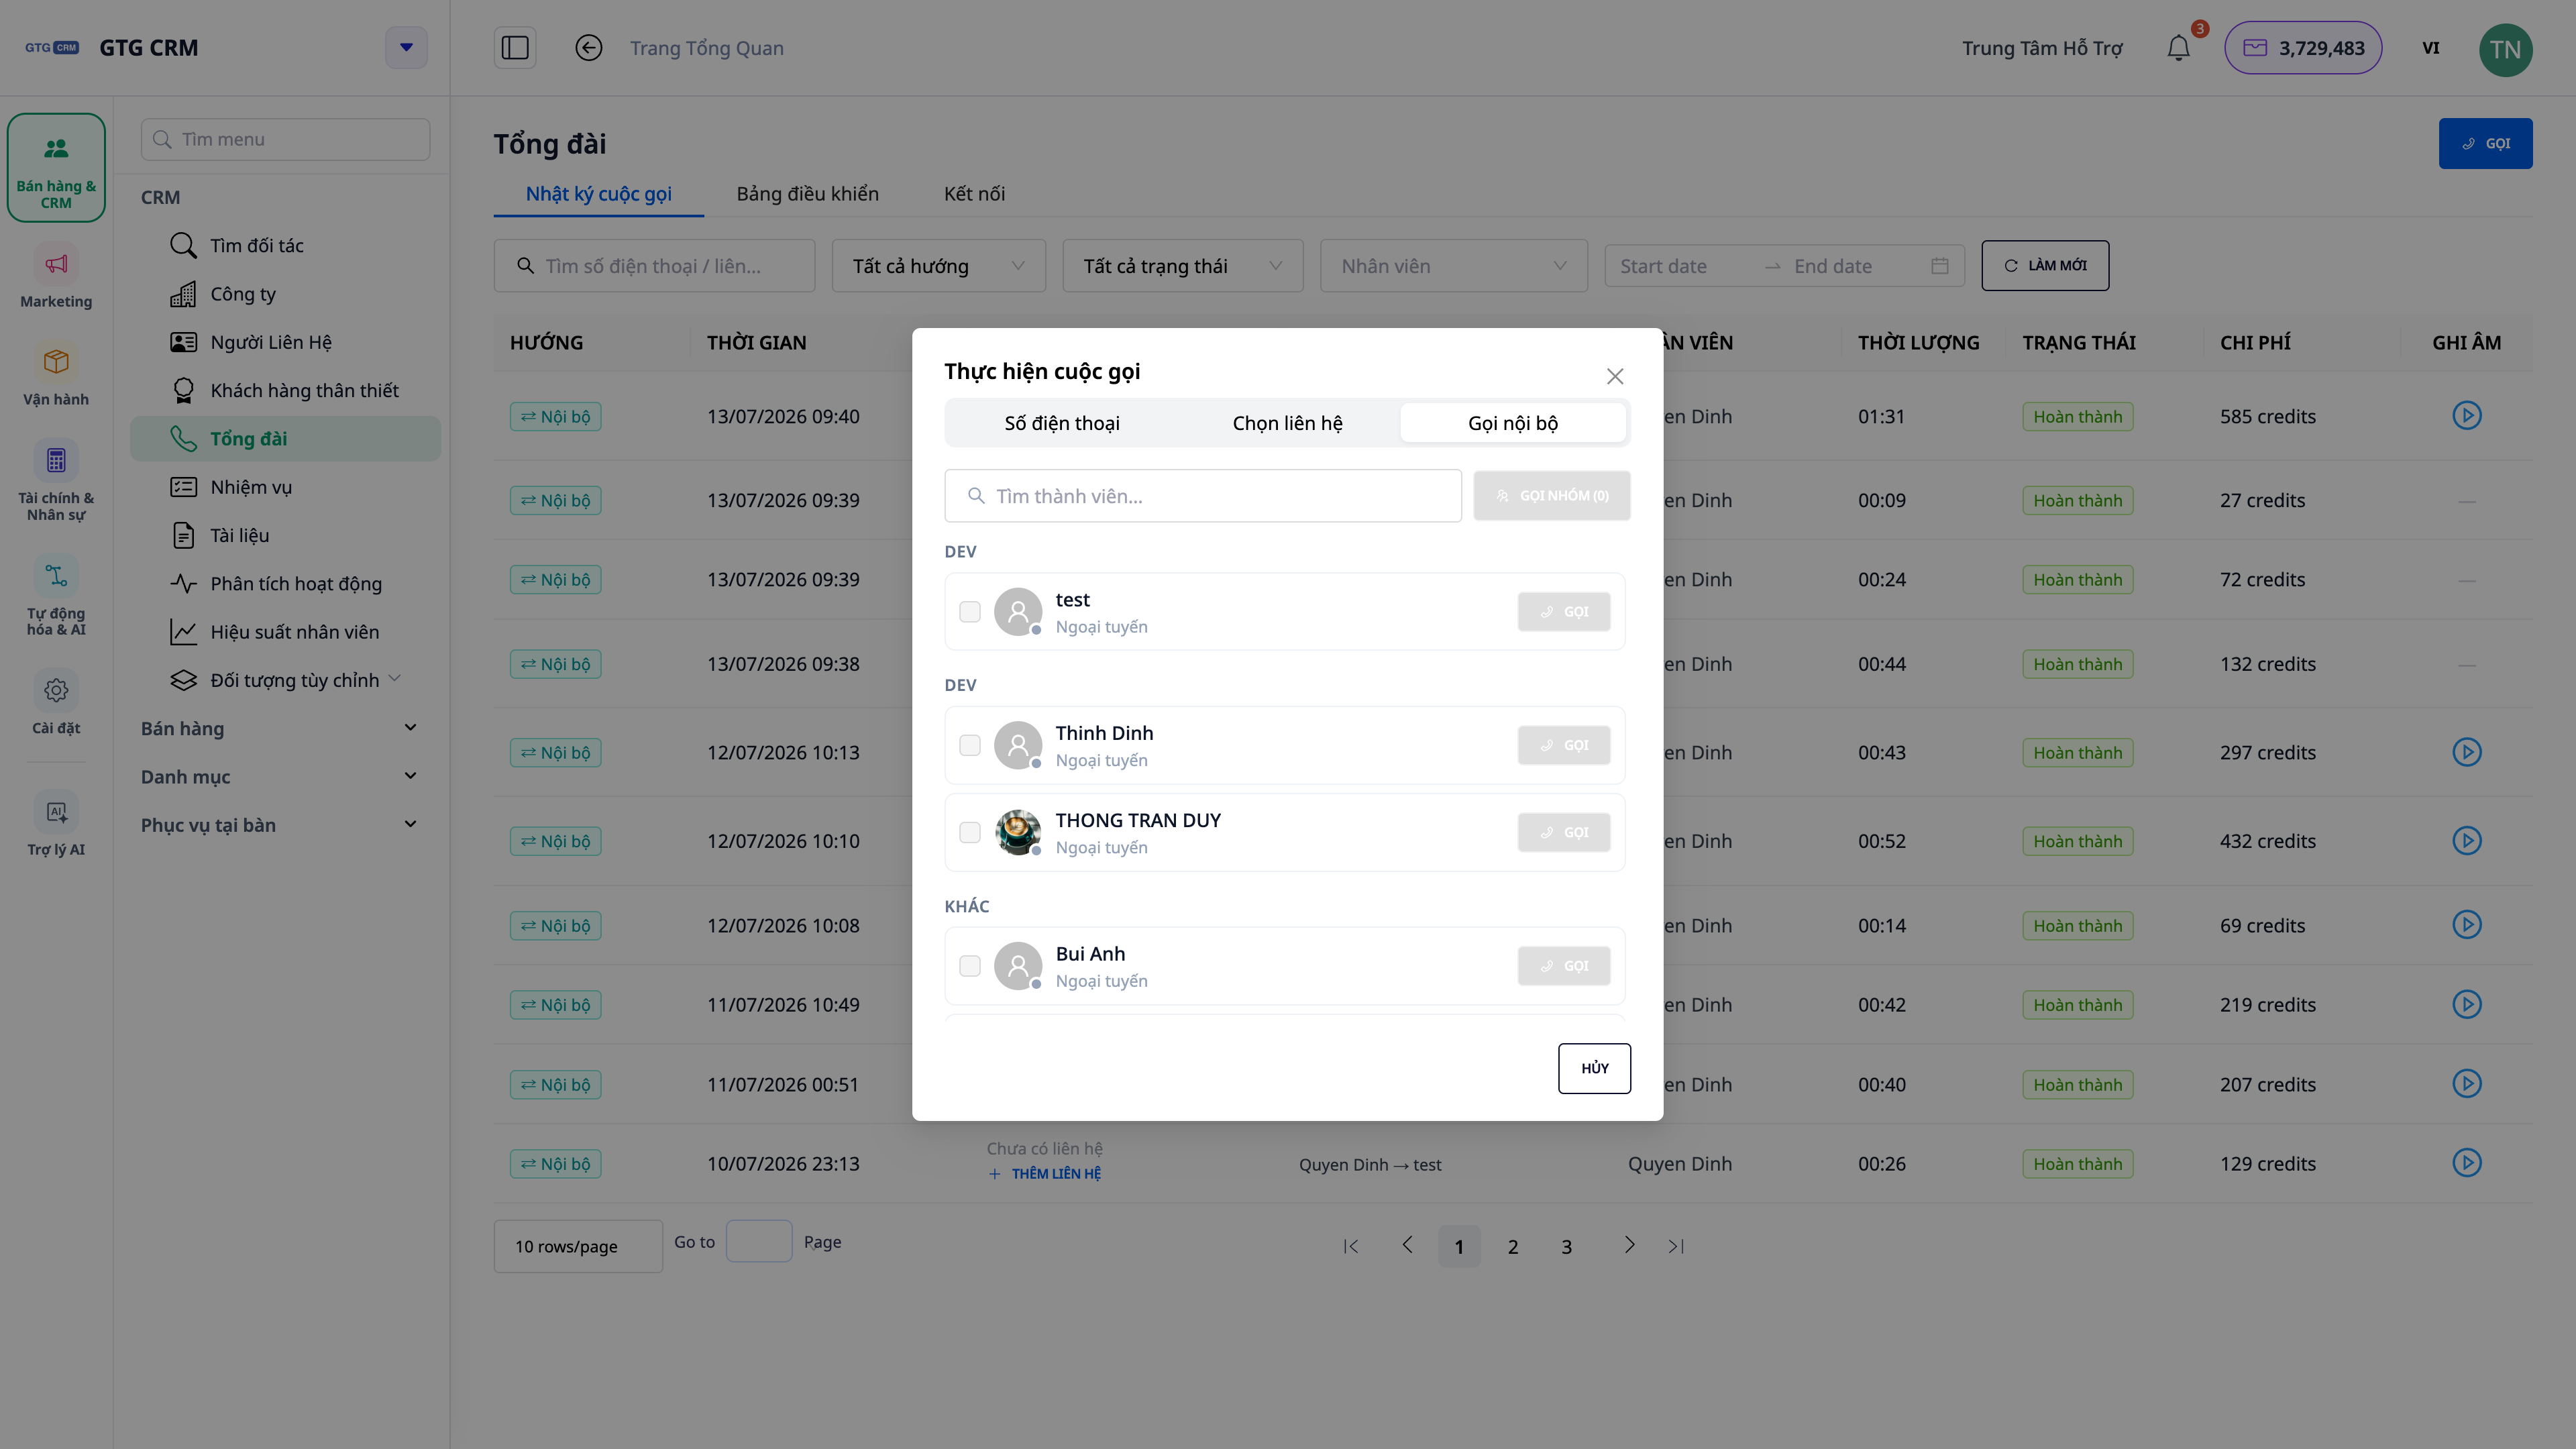Switch to the Chọn liên hệ tab

pos(1287,423)
